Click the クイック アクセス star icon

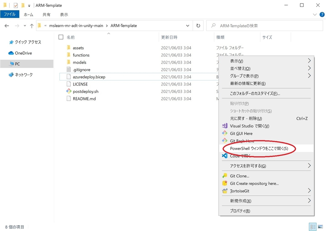pyautogui.click(x=11, y=42)
